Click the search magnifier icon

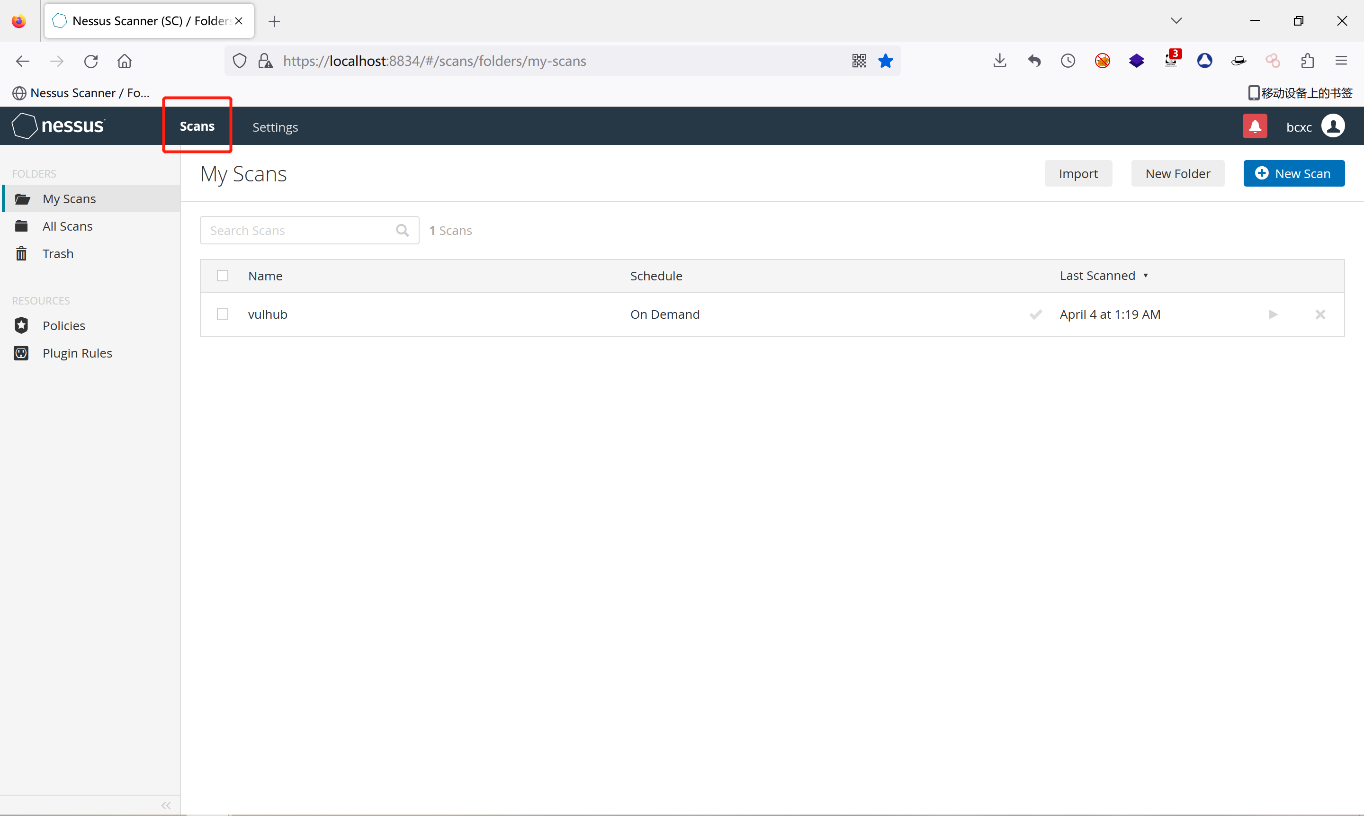[x=403, y=230]
